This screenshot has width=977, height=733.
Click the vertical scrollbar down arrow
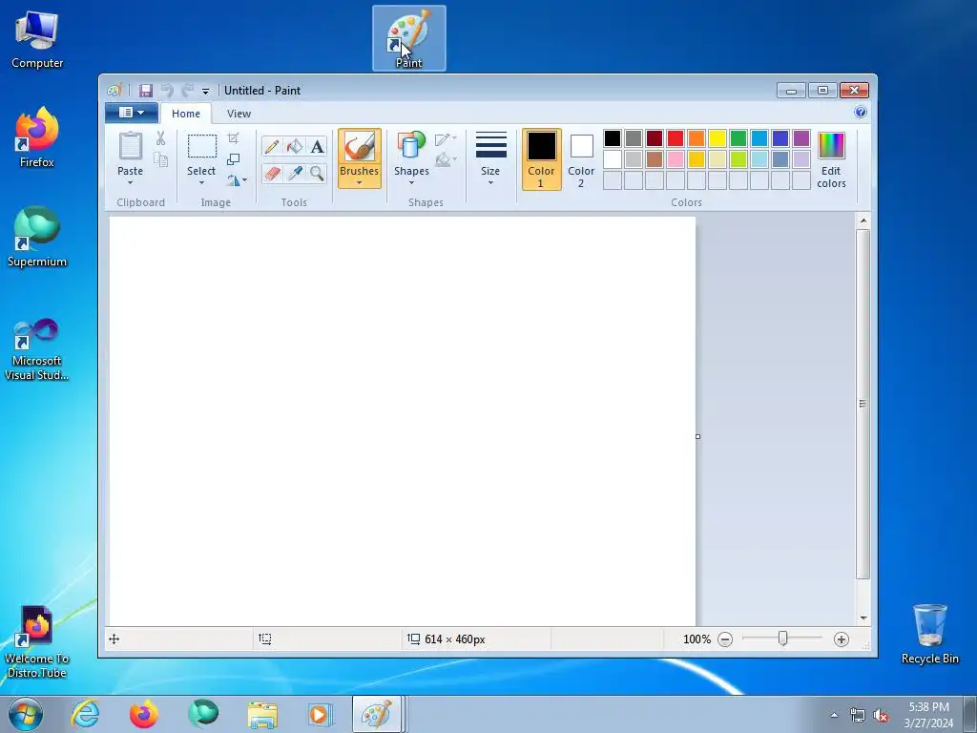click(x=863, y=618)
